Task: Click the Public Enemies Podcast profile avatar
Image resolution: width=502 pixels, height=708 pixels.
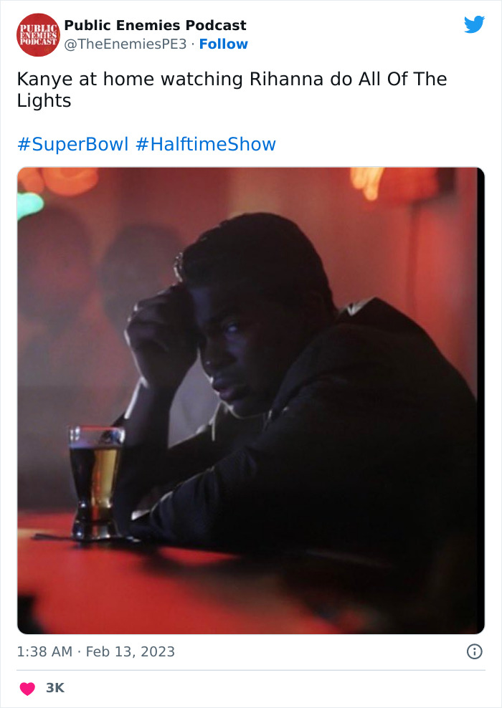Action: pos(35,33)
